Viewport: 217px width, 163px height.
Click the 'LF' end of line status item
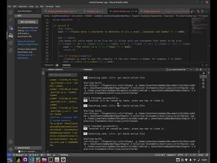tap(186, 155)
